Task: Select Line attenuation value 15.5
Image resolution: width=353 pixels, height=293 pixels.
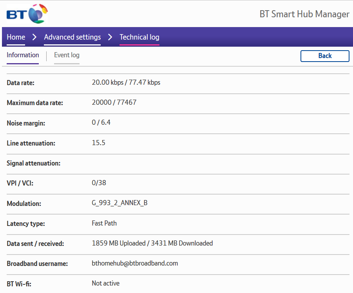Action: (x=98, y=143)
